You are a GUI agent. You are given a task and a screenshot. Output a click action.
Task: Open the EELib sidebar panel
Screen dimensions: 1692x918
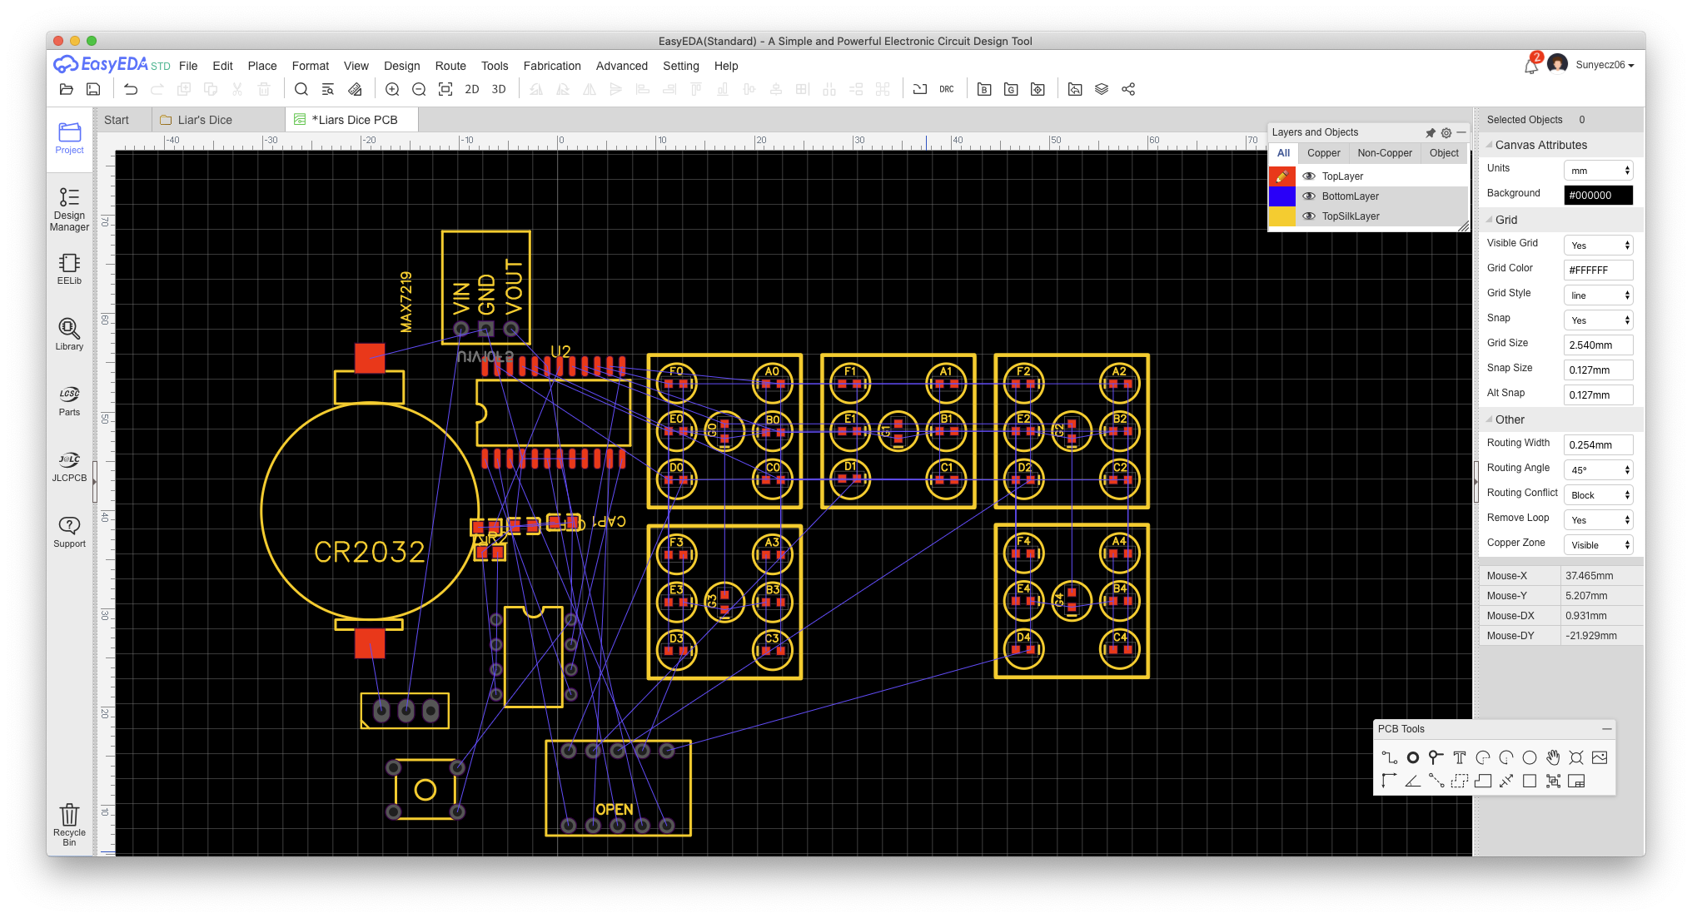point(69,269)
